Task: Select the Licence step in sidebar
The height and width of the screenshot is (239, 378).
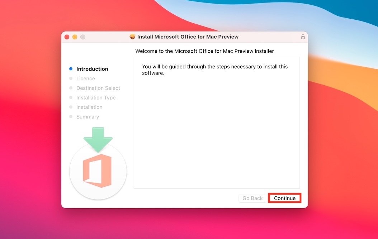Action: point(86,78)
